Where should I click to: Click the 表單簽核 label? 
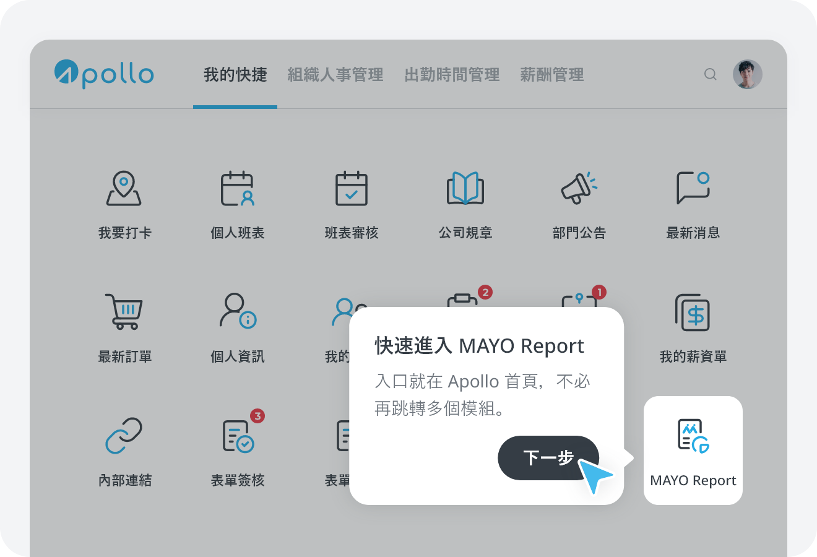[238, 480]
